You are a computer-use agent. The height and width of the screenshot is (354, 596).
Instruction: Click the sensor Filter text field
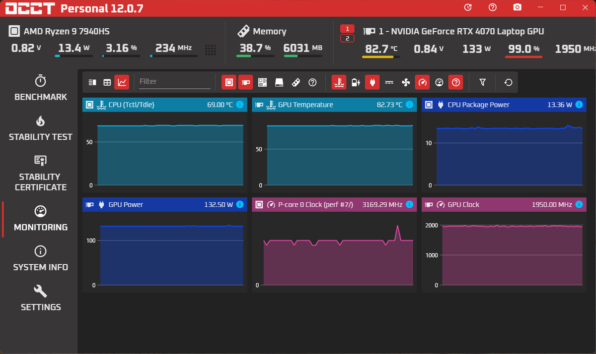coord(174,82)
